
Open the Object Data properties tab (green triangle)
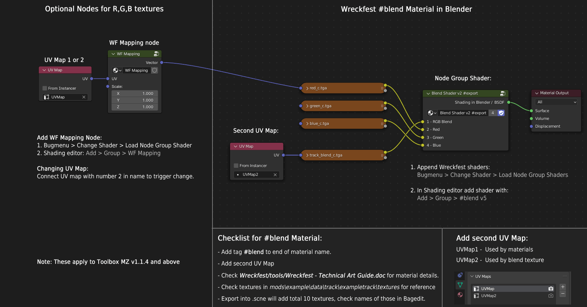pos(460,285)
